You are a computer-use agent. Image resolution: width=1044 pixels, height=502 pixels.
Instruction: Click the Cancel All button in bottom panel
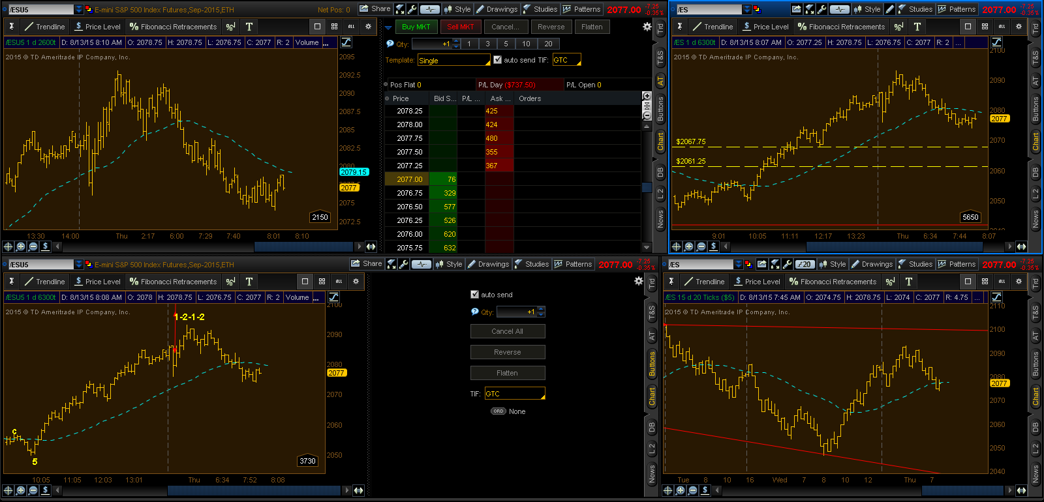coord(508,331)
